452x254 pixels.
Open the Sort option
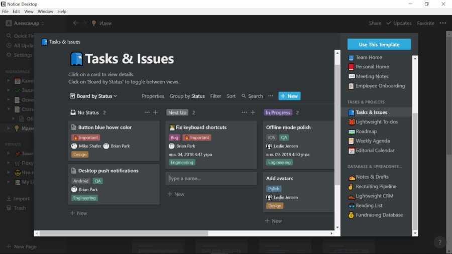point(231,96)
